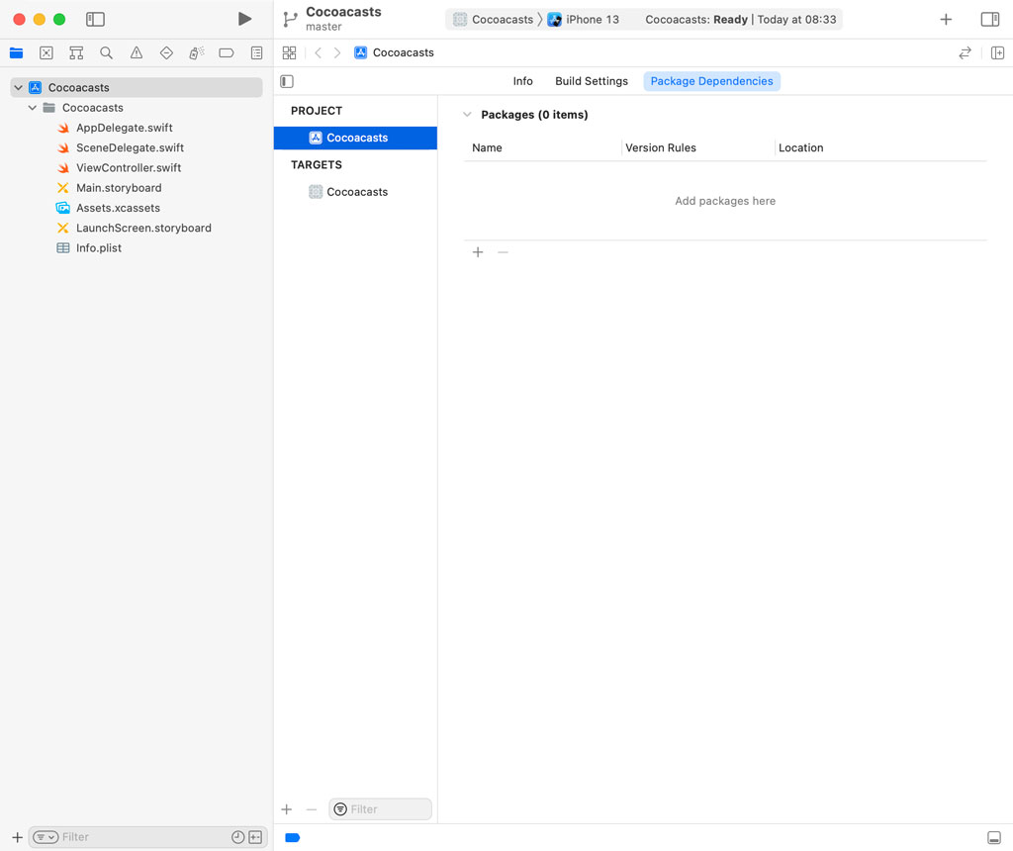Open the Debug navigator gauge icon
This screenshot has height=851, width=1013.
point(195,52)
